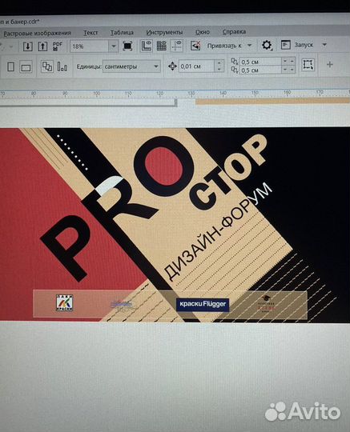Click the snap off icon left of Привязать к

click(x=195, y=46)
